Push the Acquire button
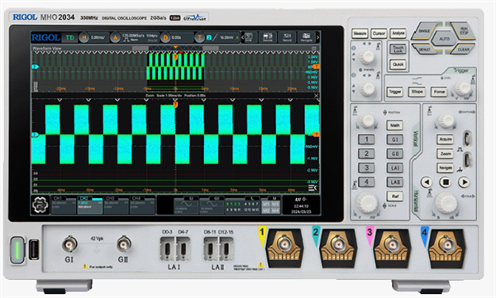This screenshot has height=298, width=496. [445, 140]
